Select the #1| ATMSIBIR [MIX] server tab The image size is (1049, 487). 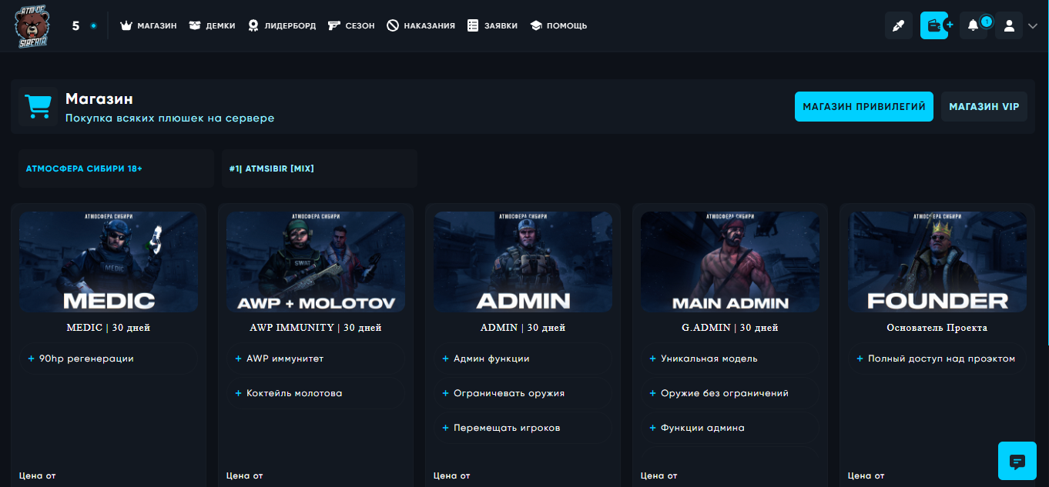[319, 168]
